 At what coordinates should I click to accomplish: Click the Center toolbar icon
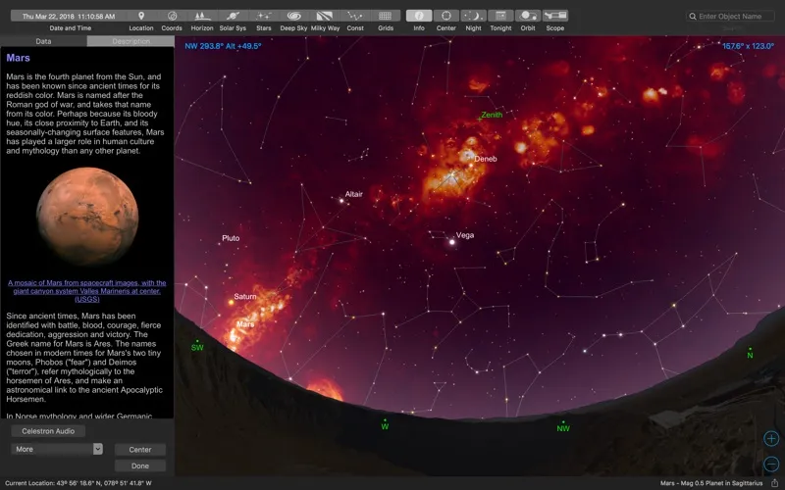[x=446, y=16]
